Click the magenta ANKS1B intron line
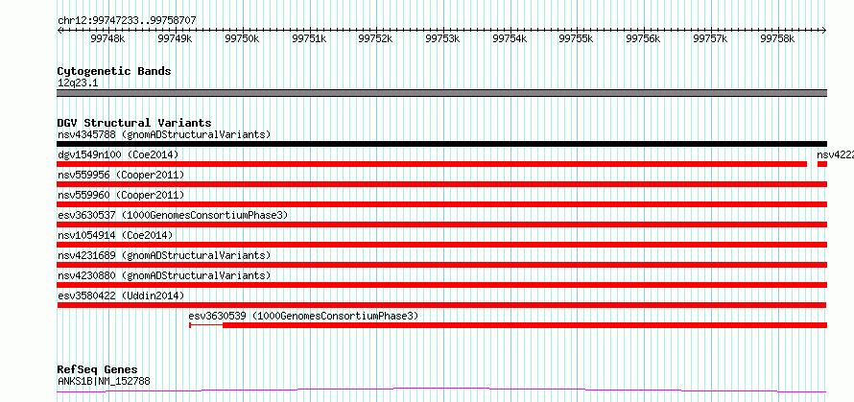Image resolution: width=854 pixels, height=402 pixels. coord(442,390)
